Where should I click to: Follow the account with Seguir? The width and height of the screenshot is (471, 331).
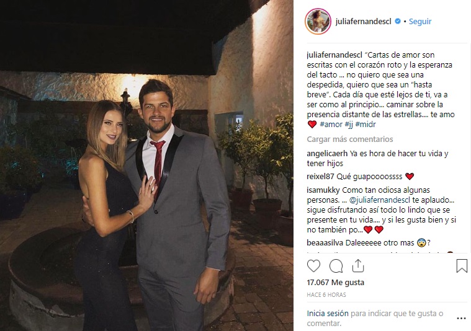(x=420, y=21)
